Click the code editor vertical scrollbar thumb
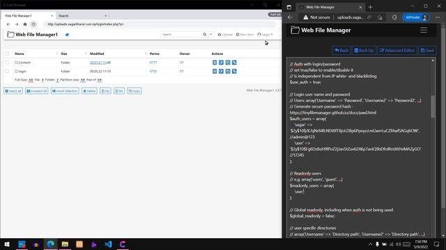The image size is (446, 250). 433,106
